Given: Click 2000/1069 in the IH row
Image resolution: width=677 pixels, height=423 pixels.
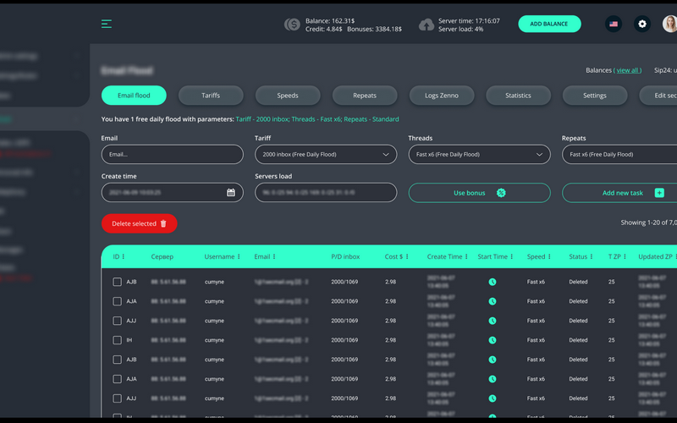Looking at the screenshot, I should click(344, 340).
